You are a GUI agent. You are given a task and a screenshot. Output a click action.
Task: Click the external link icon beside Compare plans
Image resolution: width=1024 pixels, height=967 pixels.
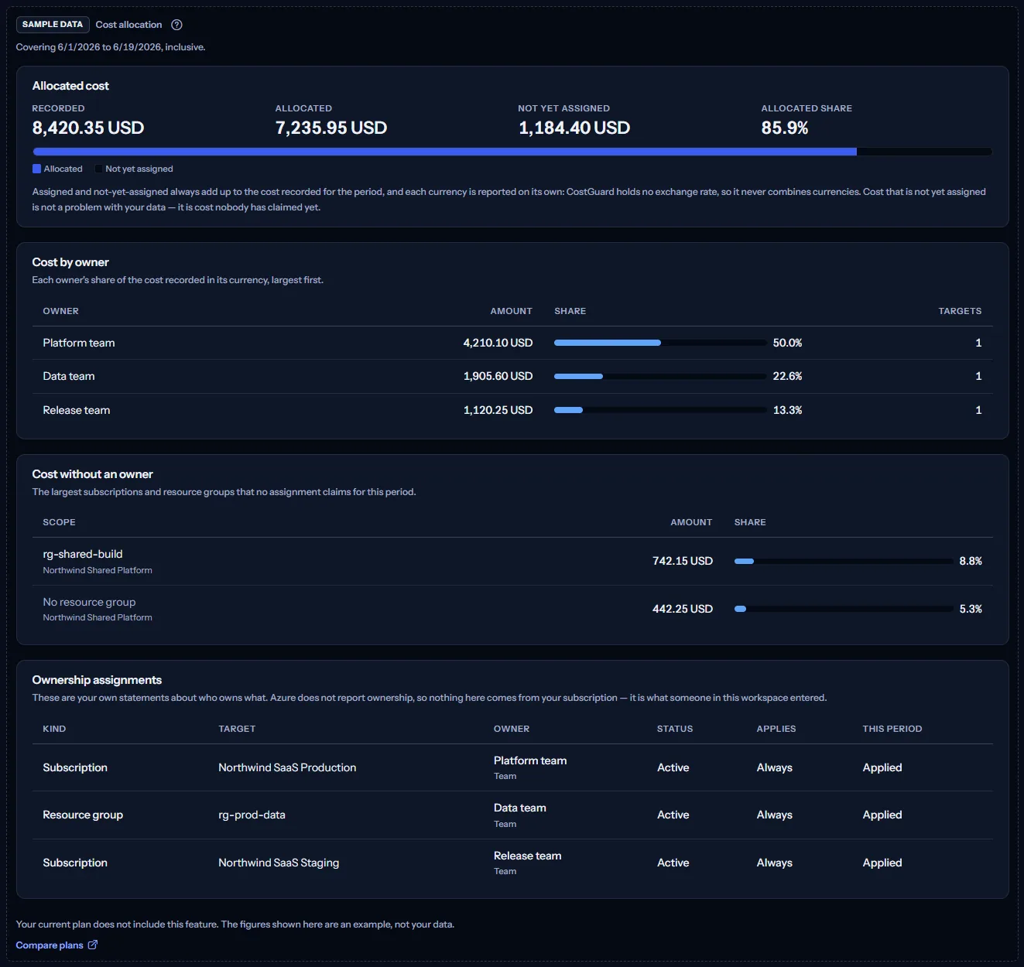[93, 945]
